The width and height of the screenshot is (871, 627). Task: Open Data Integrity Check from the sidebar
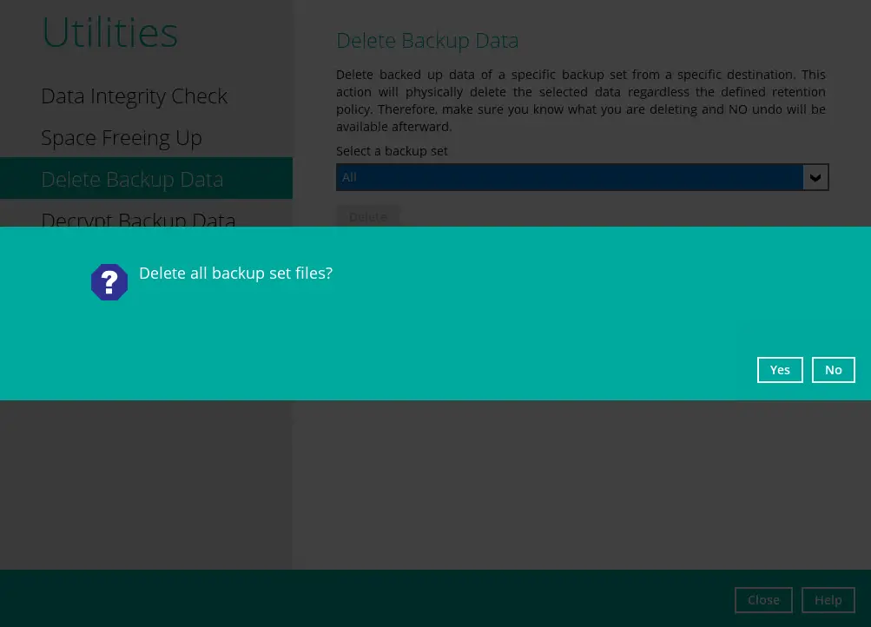point(134,96)
